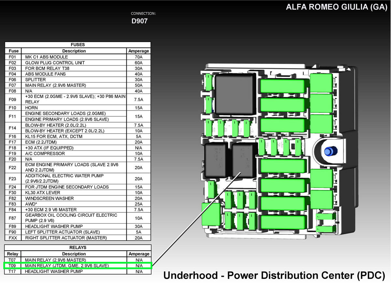Click the left black relay of the middle pair
The image size is (391, 283).
(x=216, y=160)
